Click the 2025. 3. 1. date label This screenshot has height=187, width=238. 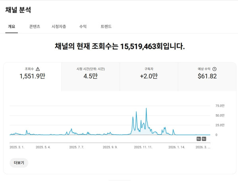pyautogui.click(x=17, y=147)
